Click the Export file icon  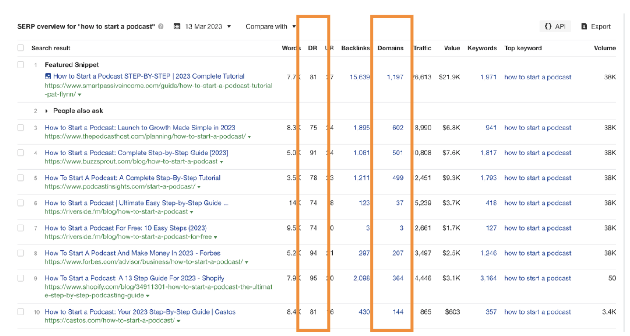pos(584,26)
